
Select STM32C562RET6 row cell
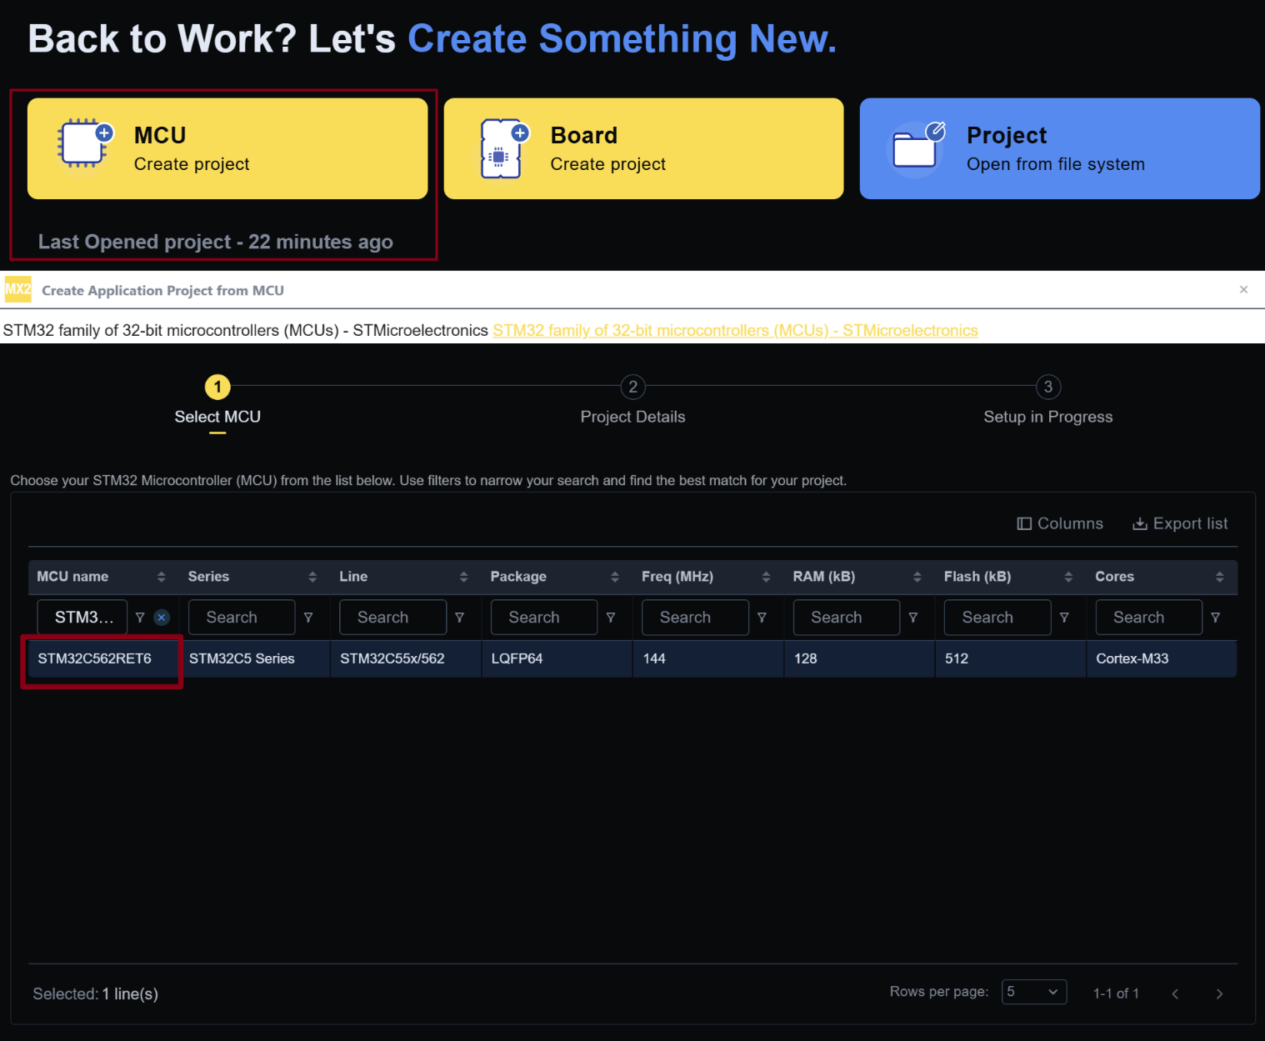(103, 658)
